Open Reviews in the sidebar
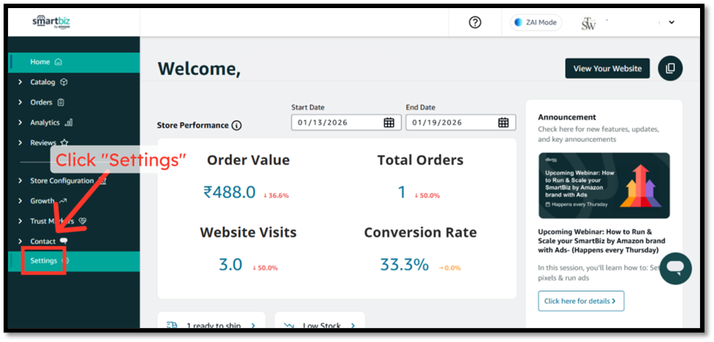 pos(43,143)
